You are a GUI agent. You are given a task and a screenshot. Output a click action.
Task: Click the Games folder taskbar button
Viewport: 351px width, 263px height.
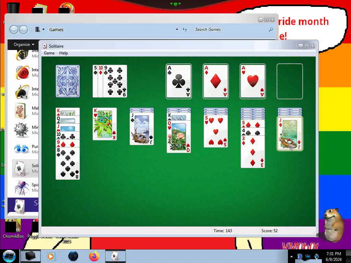click(30, 256)
